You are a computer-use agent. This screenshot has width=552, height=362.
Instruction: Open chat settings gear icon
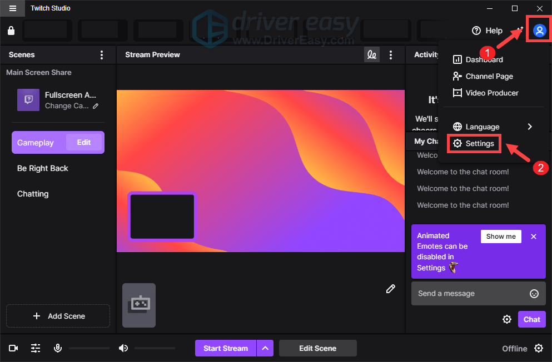(x=507, y=319)
